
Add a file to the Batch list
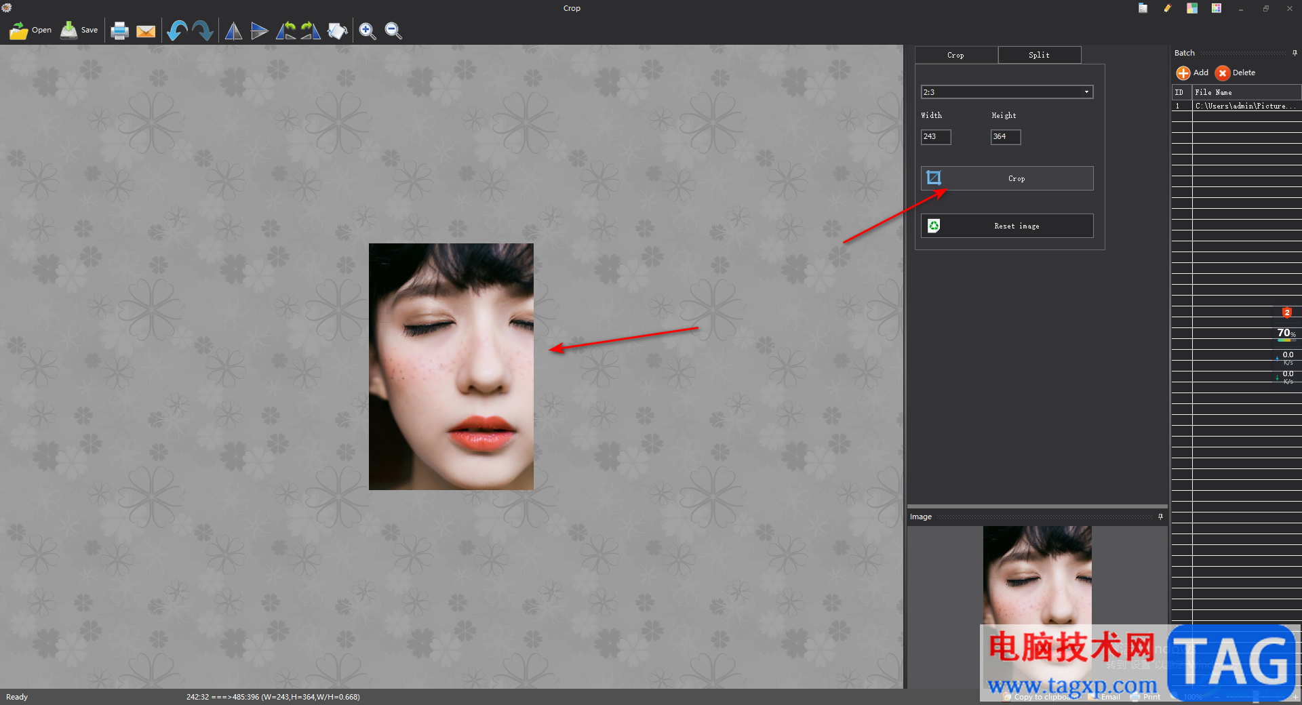(1192, 73)
